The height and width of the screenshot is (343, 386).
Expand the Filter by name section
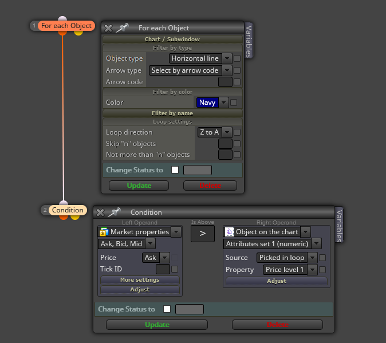(x=172, y=113)
